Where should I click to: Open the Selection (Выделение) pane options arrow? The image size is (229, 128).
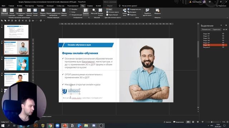221,25
